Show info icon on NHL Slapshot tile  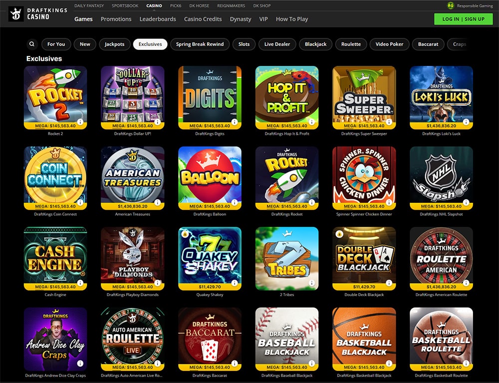coord(466,202)
